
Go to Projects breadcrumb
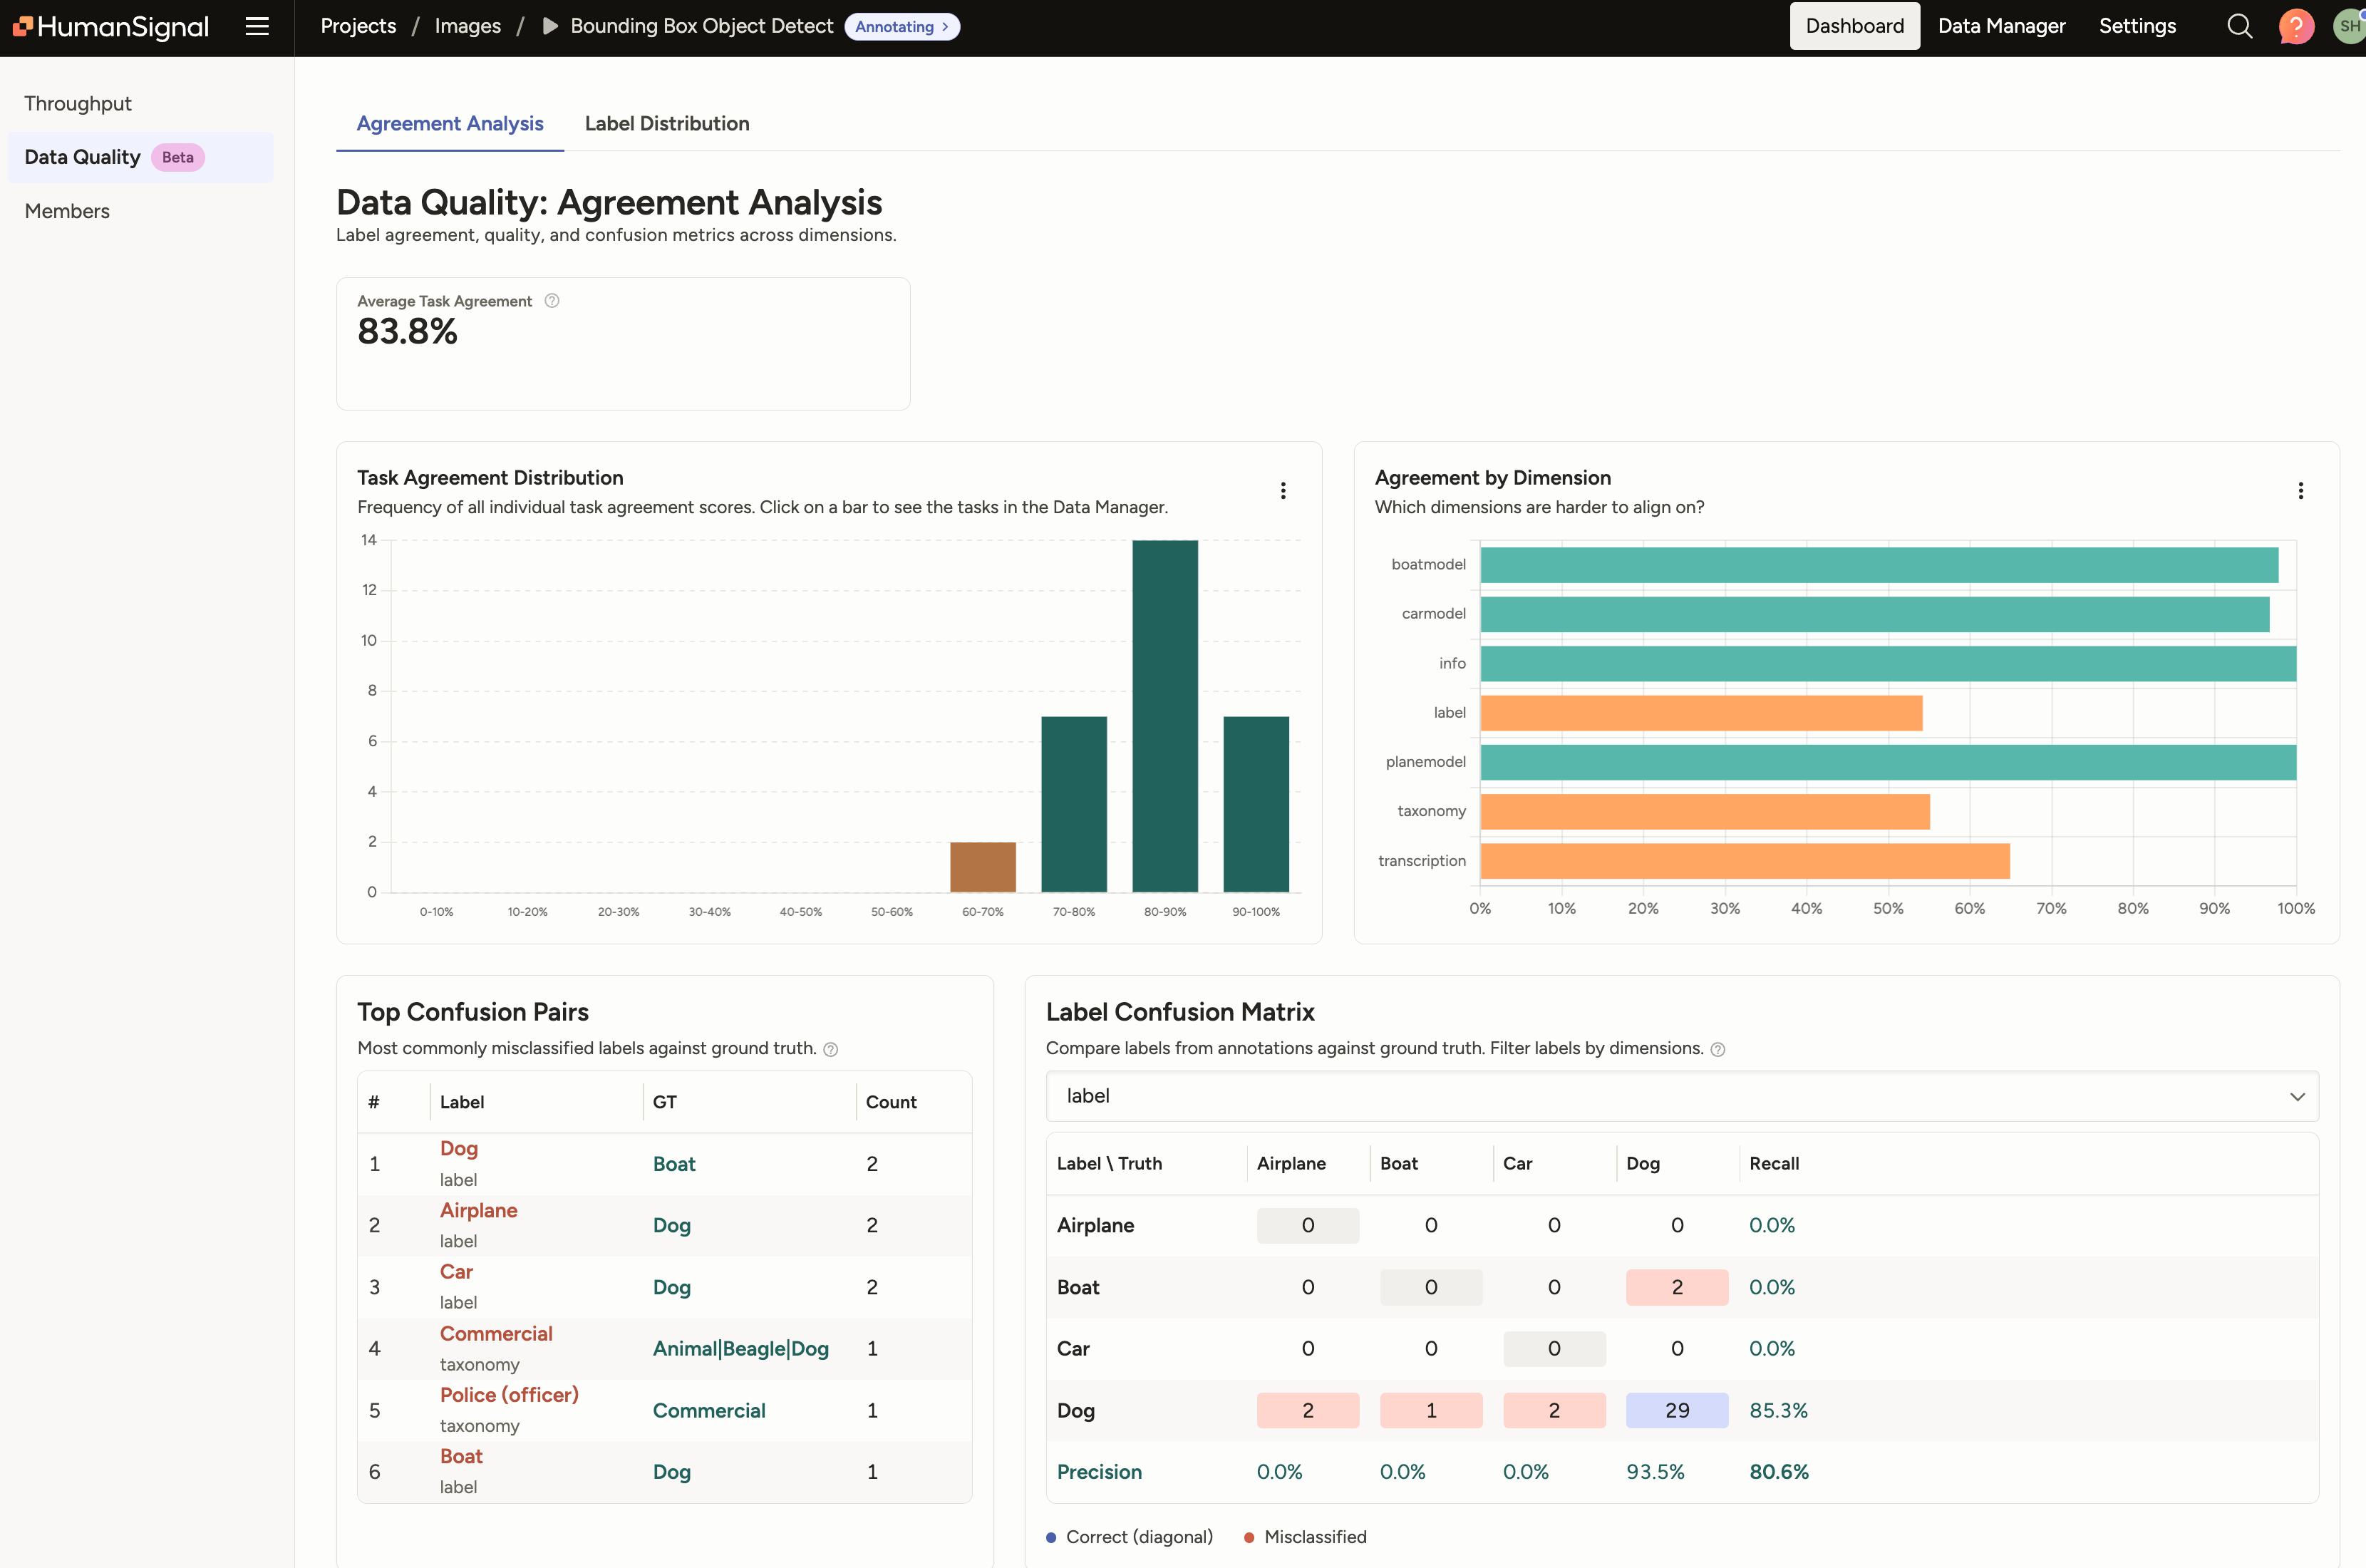click(x=358, y=27)
